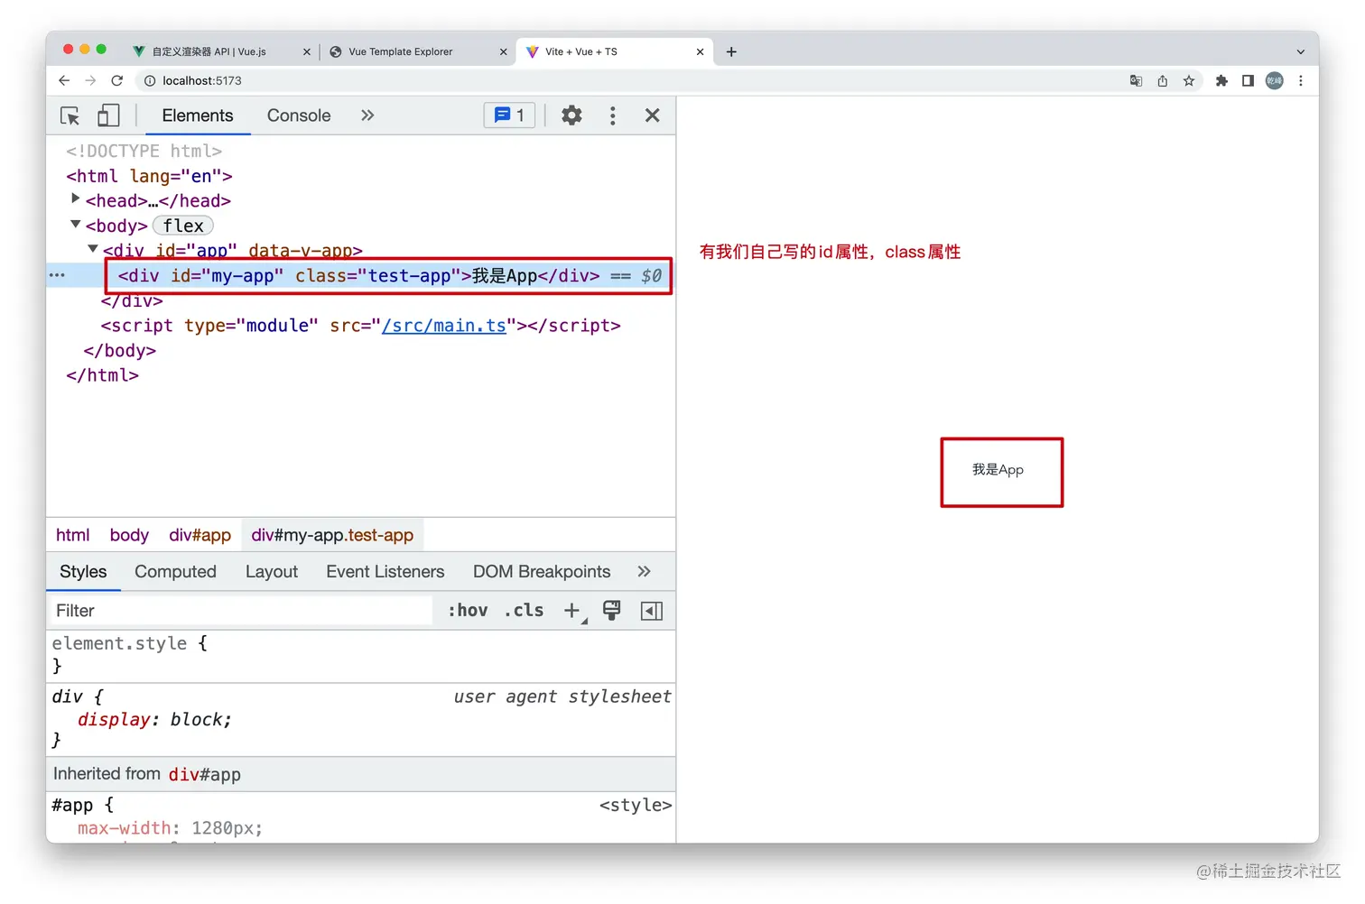Open actions menu for selected DOM node
Image resolution: width=1365 pixels, height=904 pixels.
coord(57,275)
